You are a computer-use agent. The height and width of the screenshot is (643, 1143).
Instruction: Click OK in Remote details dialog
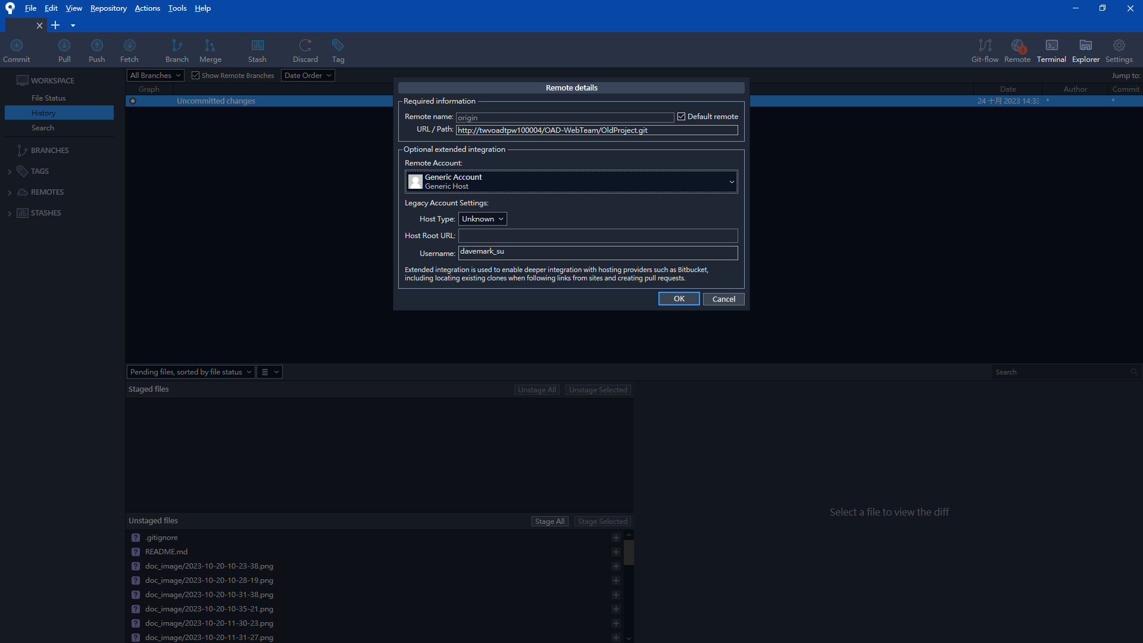[x=679, y=299]
